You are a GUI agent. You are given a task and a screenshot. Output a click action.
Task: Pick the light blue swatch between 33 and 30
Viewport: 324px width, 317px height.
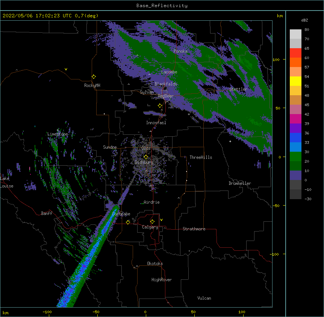295,147
